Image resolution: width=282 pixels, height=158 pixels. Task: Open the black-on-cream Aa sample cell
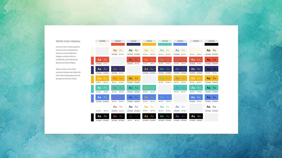click(x=211, y=50)
